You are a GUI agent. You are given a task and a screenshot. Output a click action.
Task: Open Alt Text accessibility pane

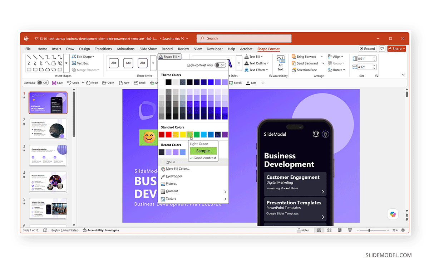coord(281,63)
